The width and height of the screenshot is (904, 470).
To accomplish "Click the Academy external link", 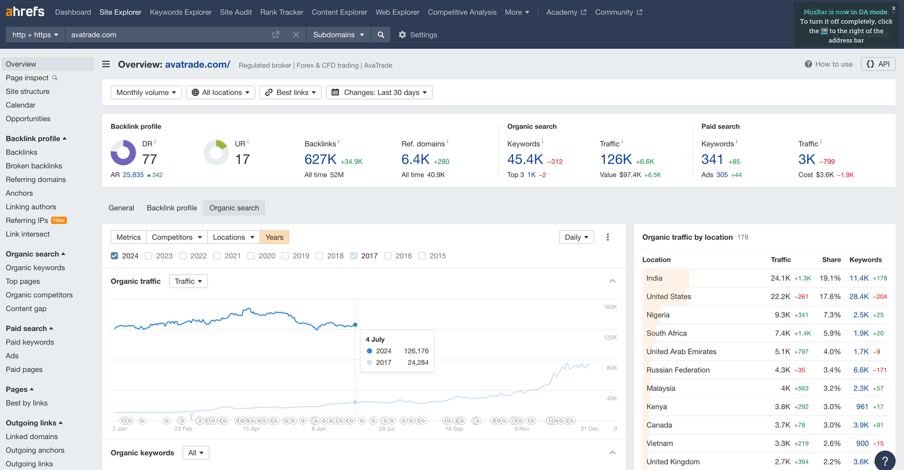I will [x=566, y=12].
